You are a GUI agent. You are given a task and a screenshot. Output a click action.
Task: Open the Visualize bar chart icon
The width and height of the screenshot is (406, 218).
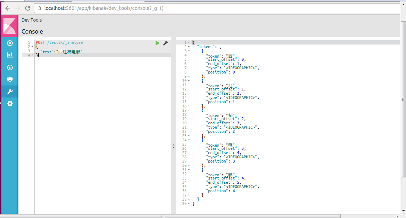pyautogui.click(x=10, y=55)
